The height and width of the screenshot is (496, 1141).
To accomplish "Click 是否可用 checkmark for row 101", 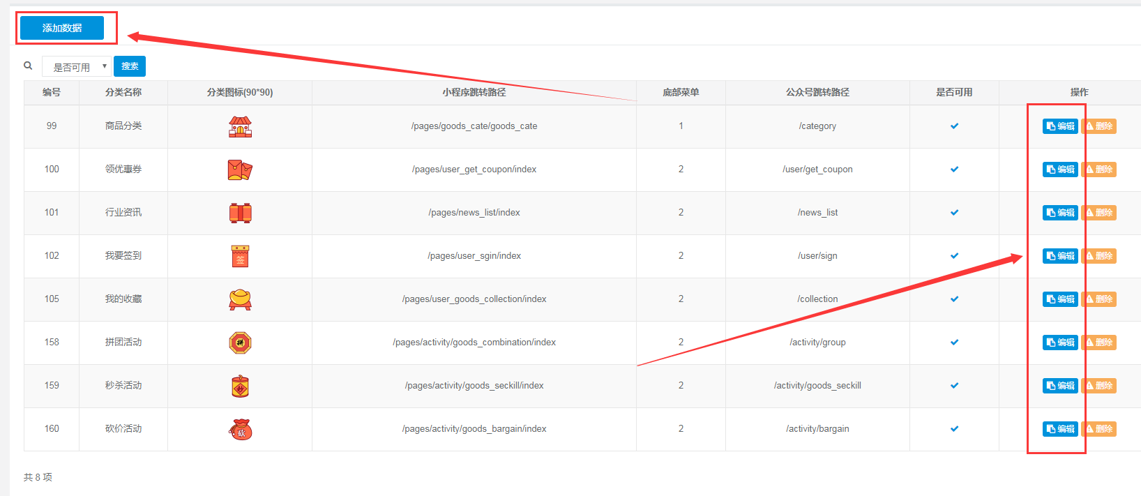I will (954, 213).
